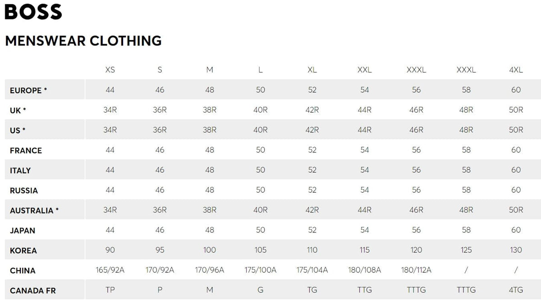Click the AUSTRALIA row label

click(x=34, y=210)
